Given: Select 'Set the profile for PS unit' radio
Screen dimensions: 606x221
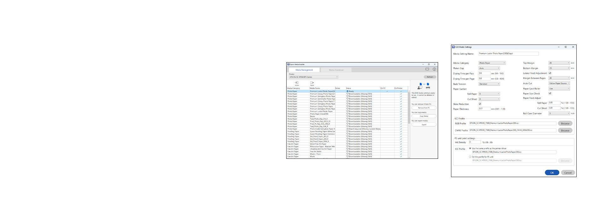Looking at the screenshot, I should (470, 157).
